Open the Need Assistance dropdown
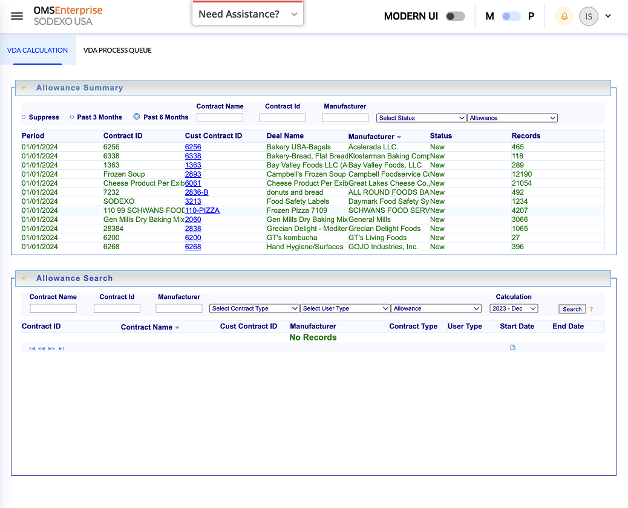This screenshot has height=508, width=628. click(247, 15)
